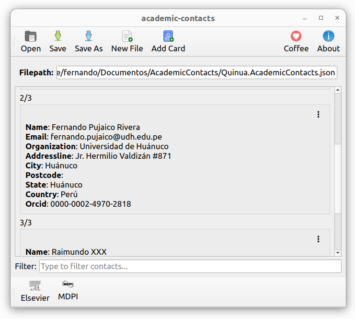
Task: Choose Save As in the toolbar
Action: pos(89,41)
